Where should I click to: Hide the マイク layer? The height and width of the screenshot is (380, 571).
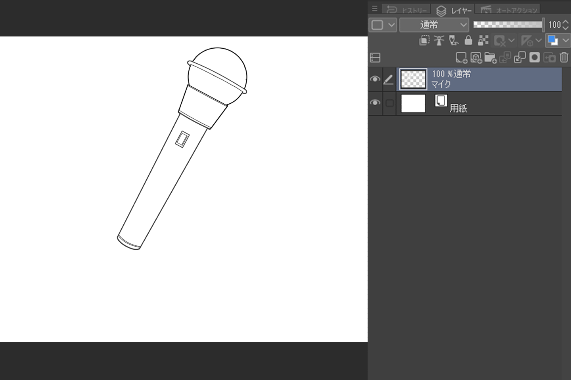tap(375, 79)
